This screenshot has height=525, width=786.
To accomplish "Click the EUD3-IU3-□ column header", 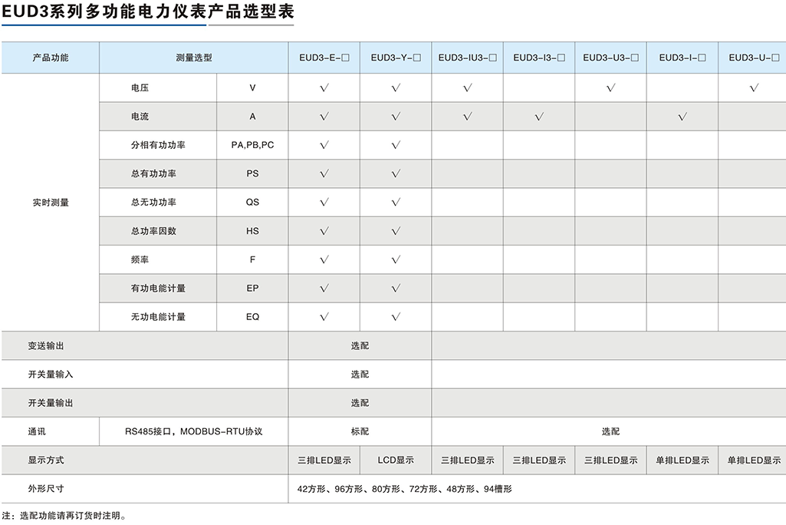I will (466, 57).
